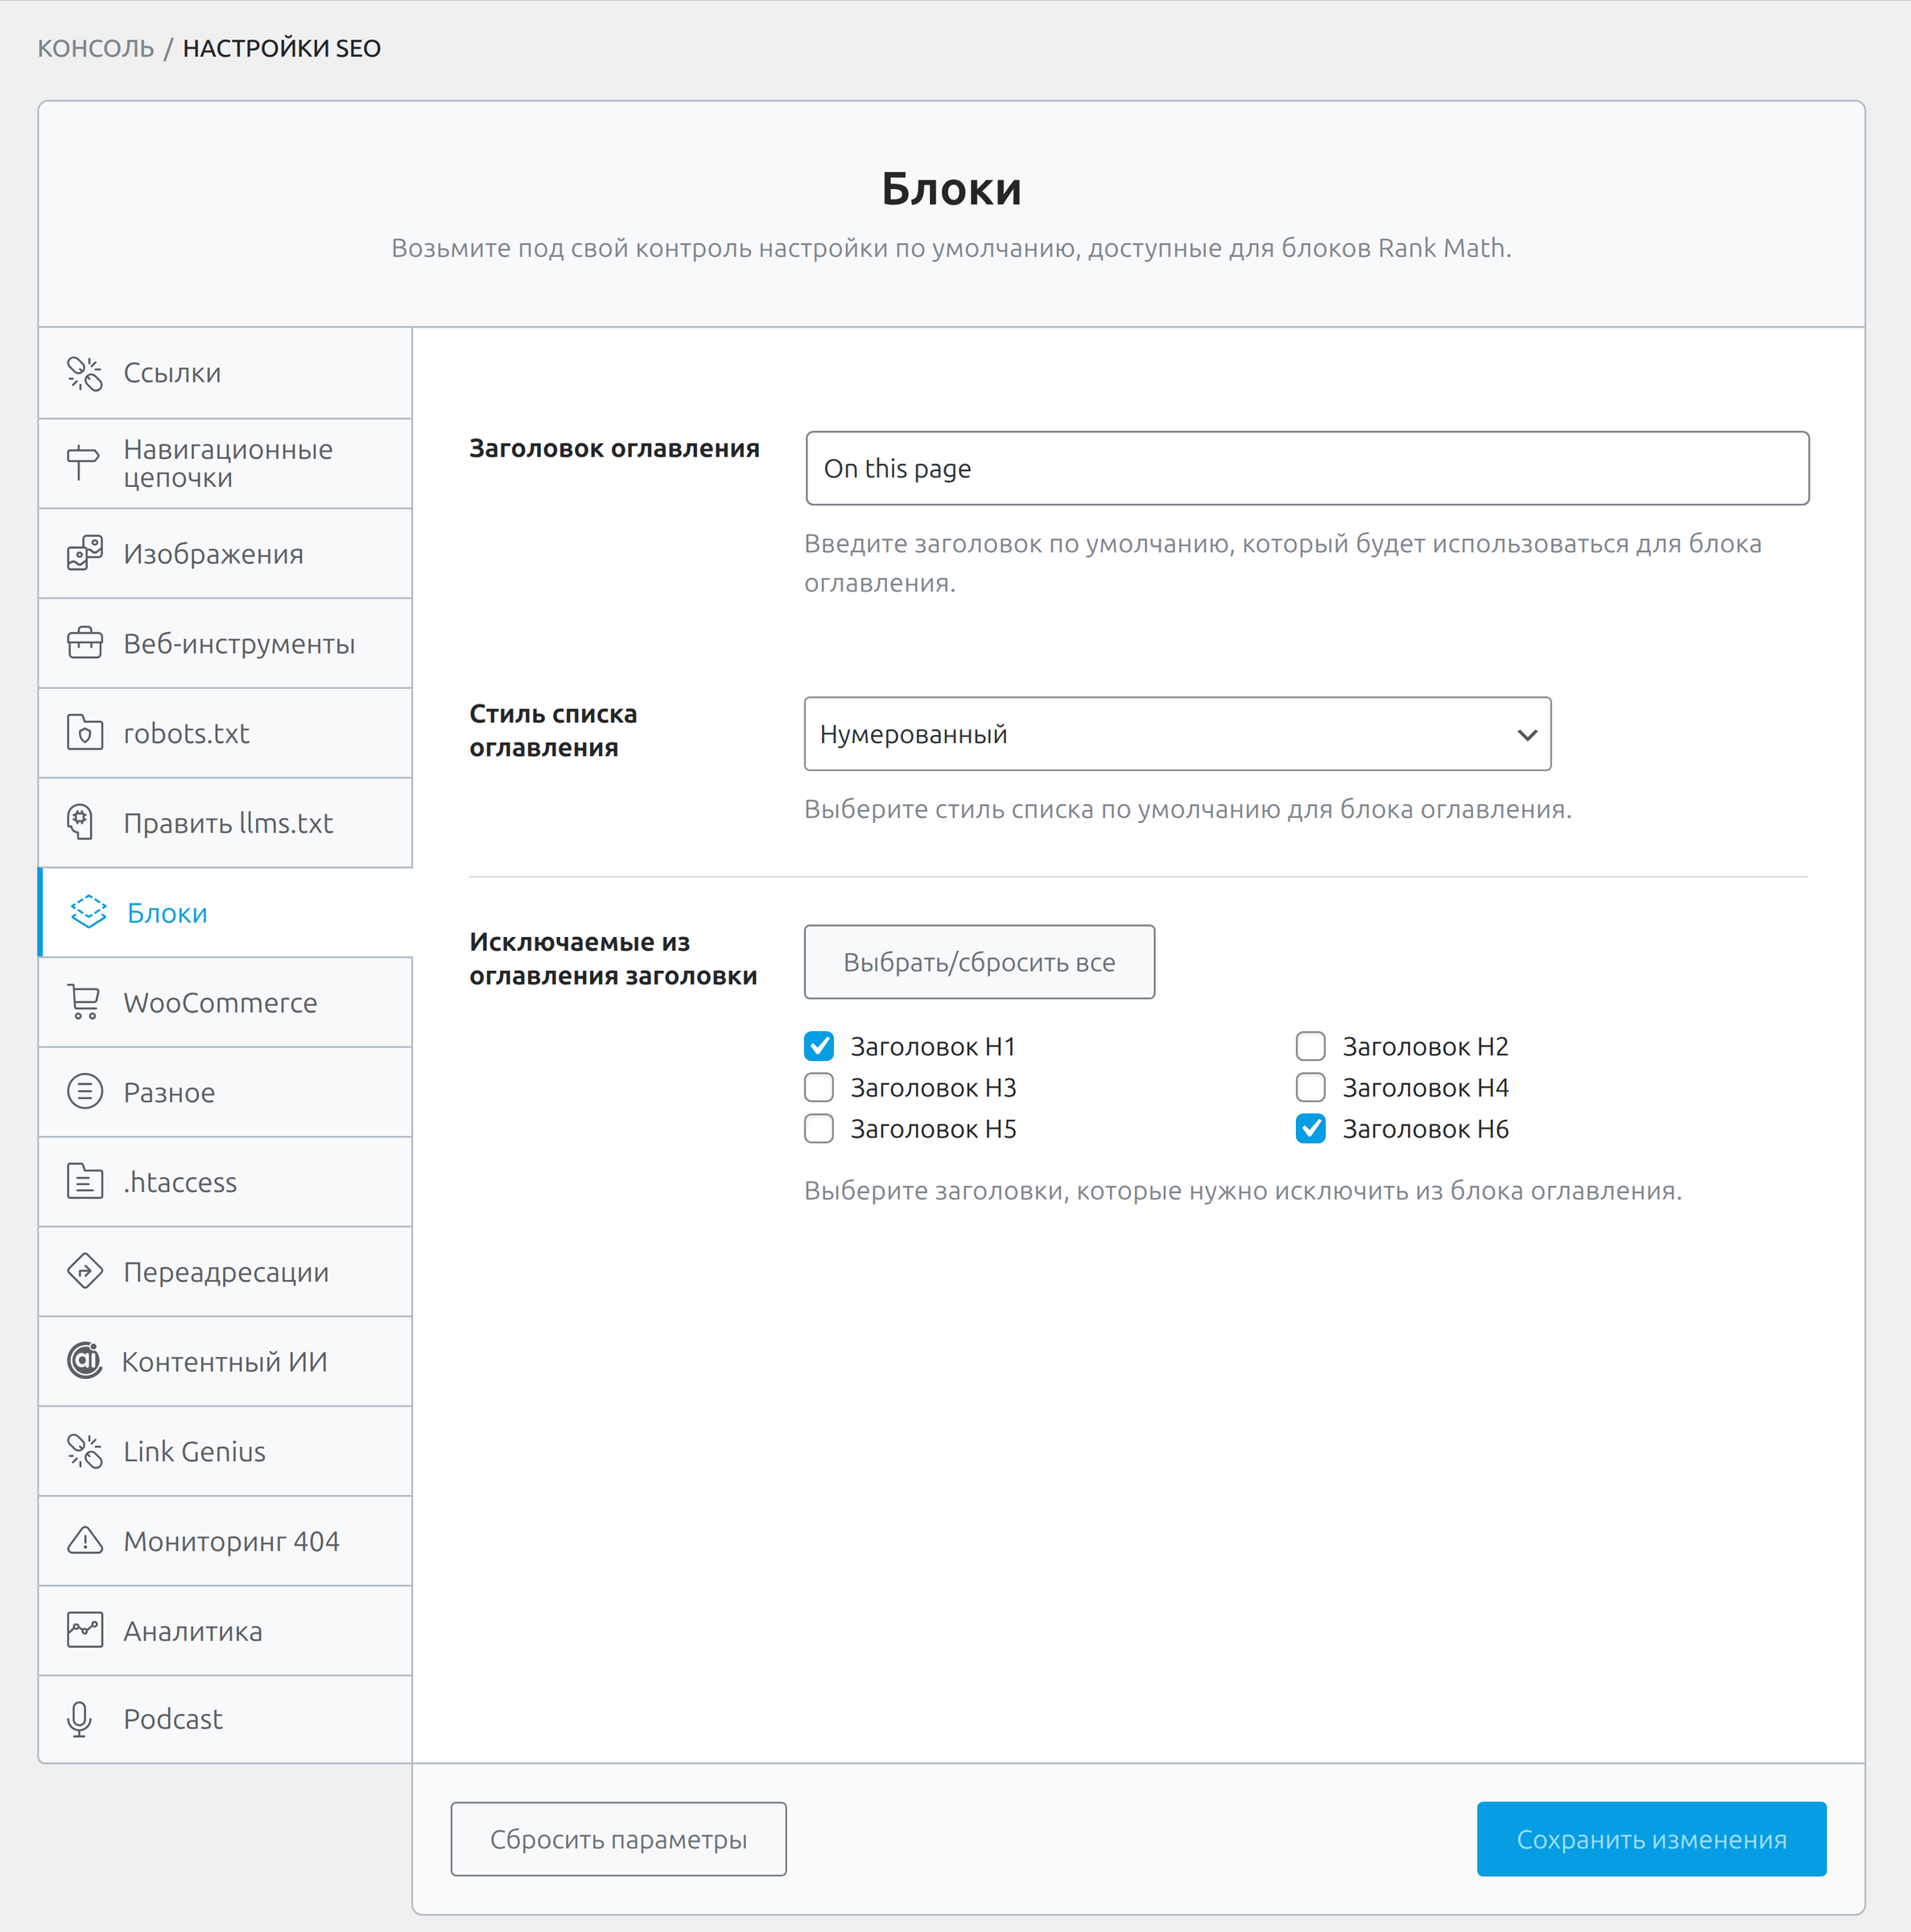Check the Заголовок H3 checkbox
The width and height of the screenshot is (1911, 1932).
tap(819, 1087)
